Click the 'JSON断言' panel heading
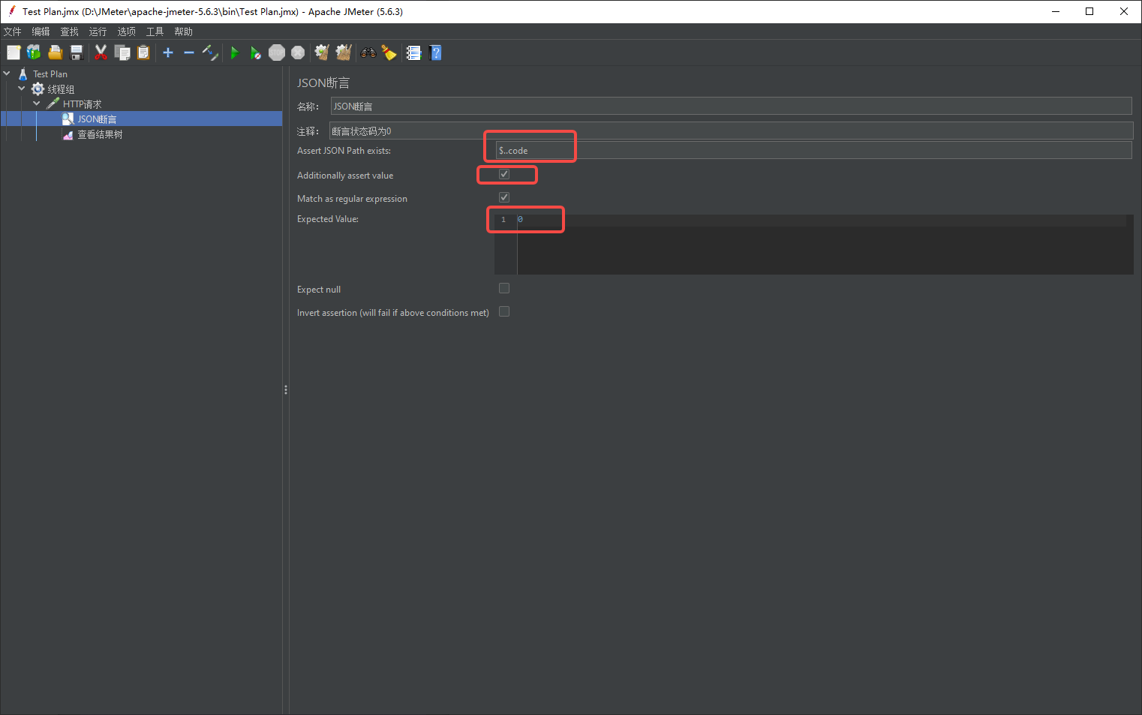Viewport: 1142px width, 715px height. pos(323,83)
